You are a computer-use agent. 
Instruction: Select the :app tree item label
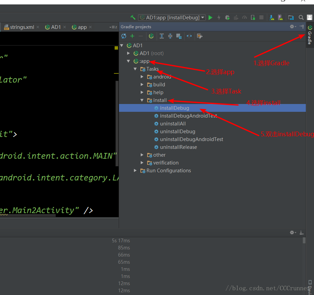pos(144,61)
